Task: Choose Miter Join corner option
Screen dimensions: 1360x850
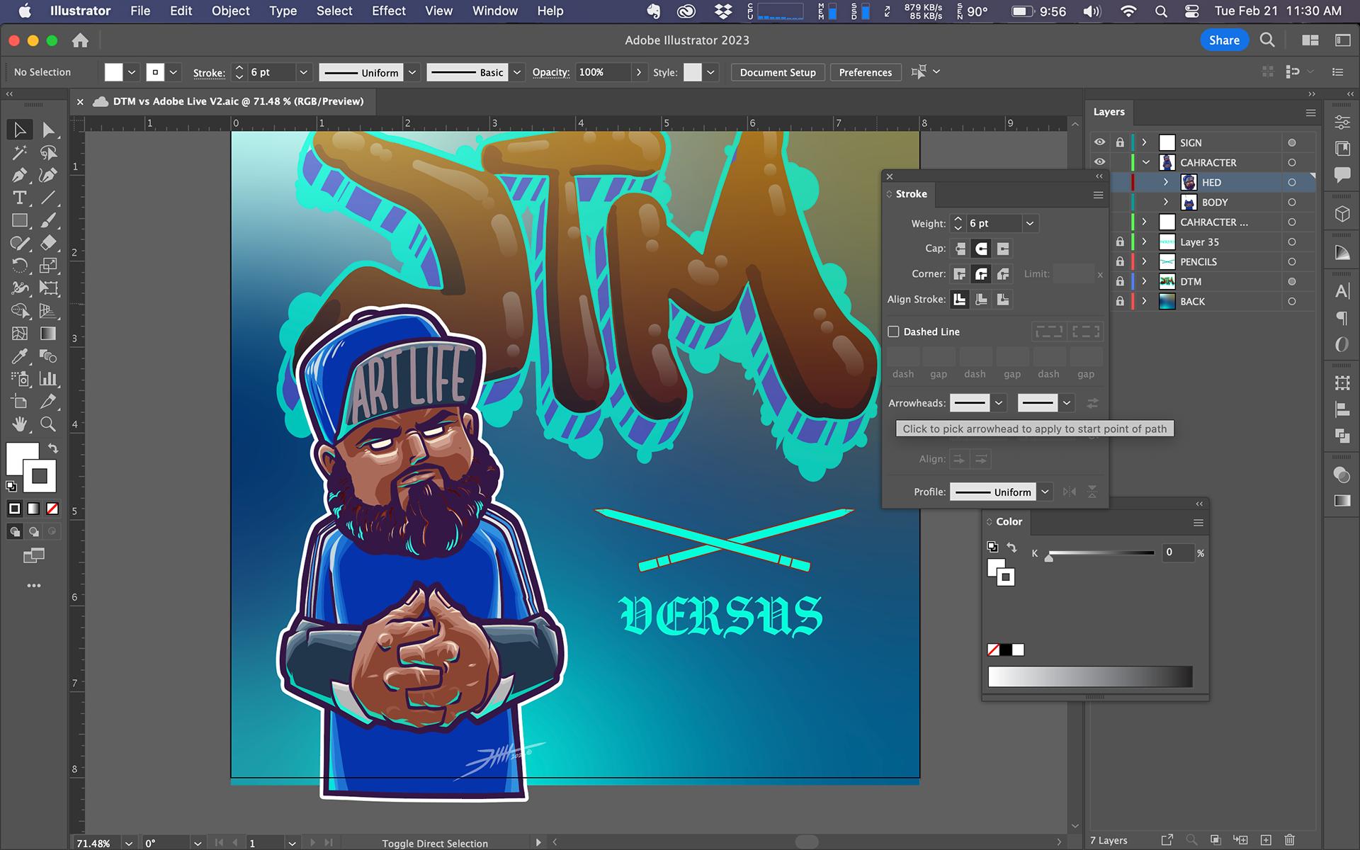Action: (960, 274)
